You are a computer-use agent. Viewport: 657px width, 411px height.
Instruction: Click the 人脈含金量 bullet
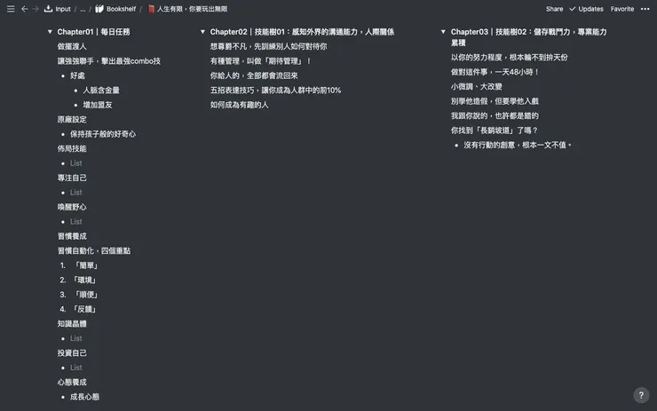101,91
